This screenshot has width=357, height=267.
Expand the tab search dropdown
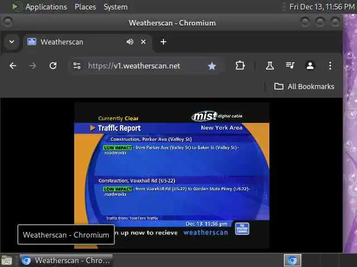tap(12, 42)
